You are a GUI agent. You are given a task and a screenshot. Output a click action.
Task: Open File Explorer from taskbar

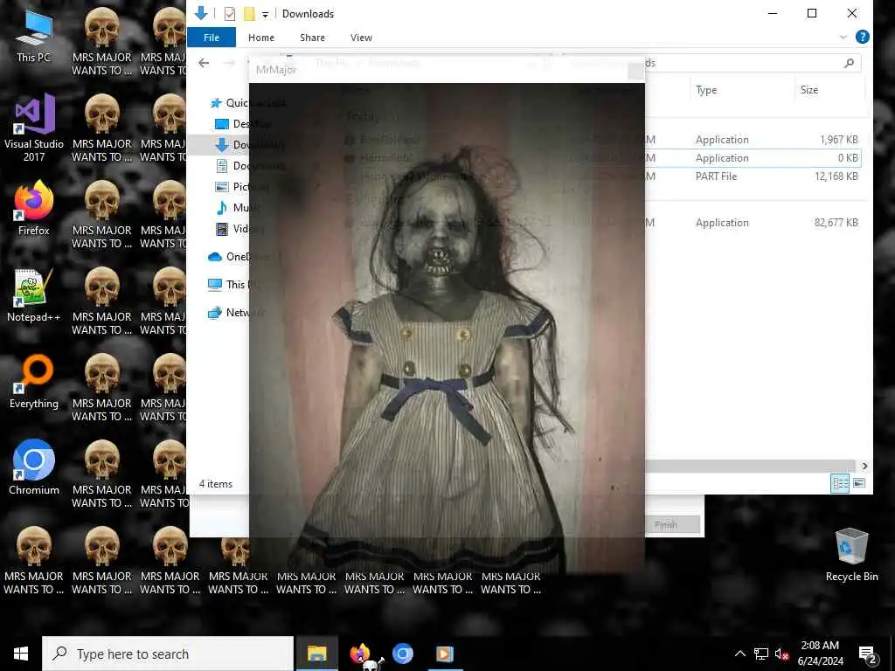coord(316,654)
